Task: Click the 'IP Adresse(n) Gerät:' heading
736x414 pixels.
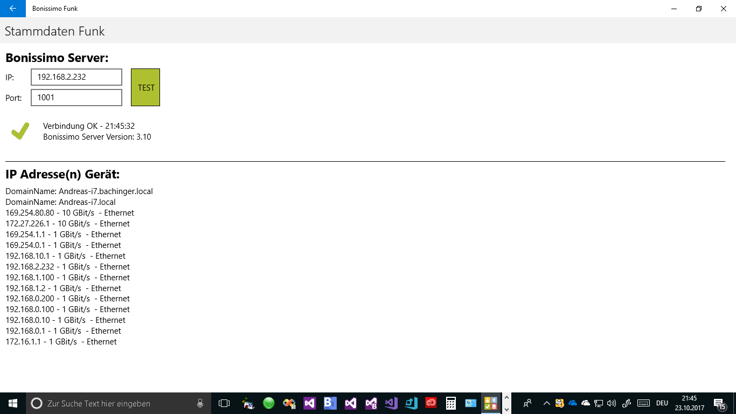Action: click(63, 175)
